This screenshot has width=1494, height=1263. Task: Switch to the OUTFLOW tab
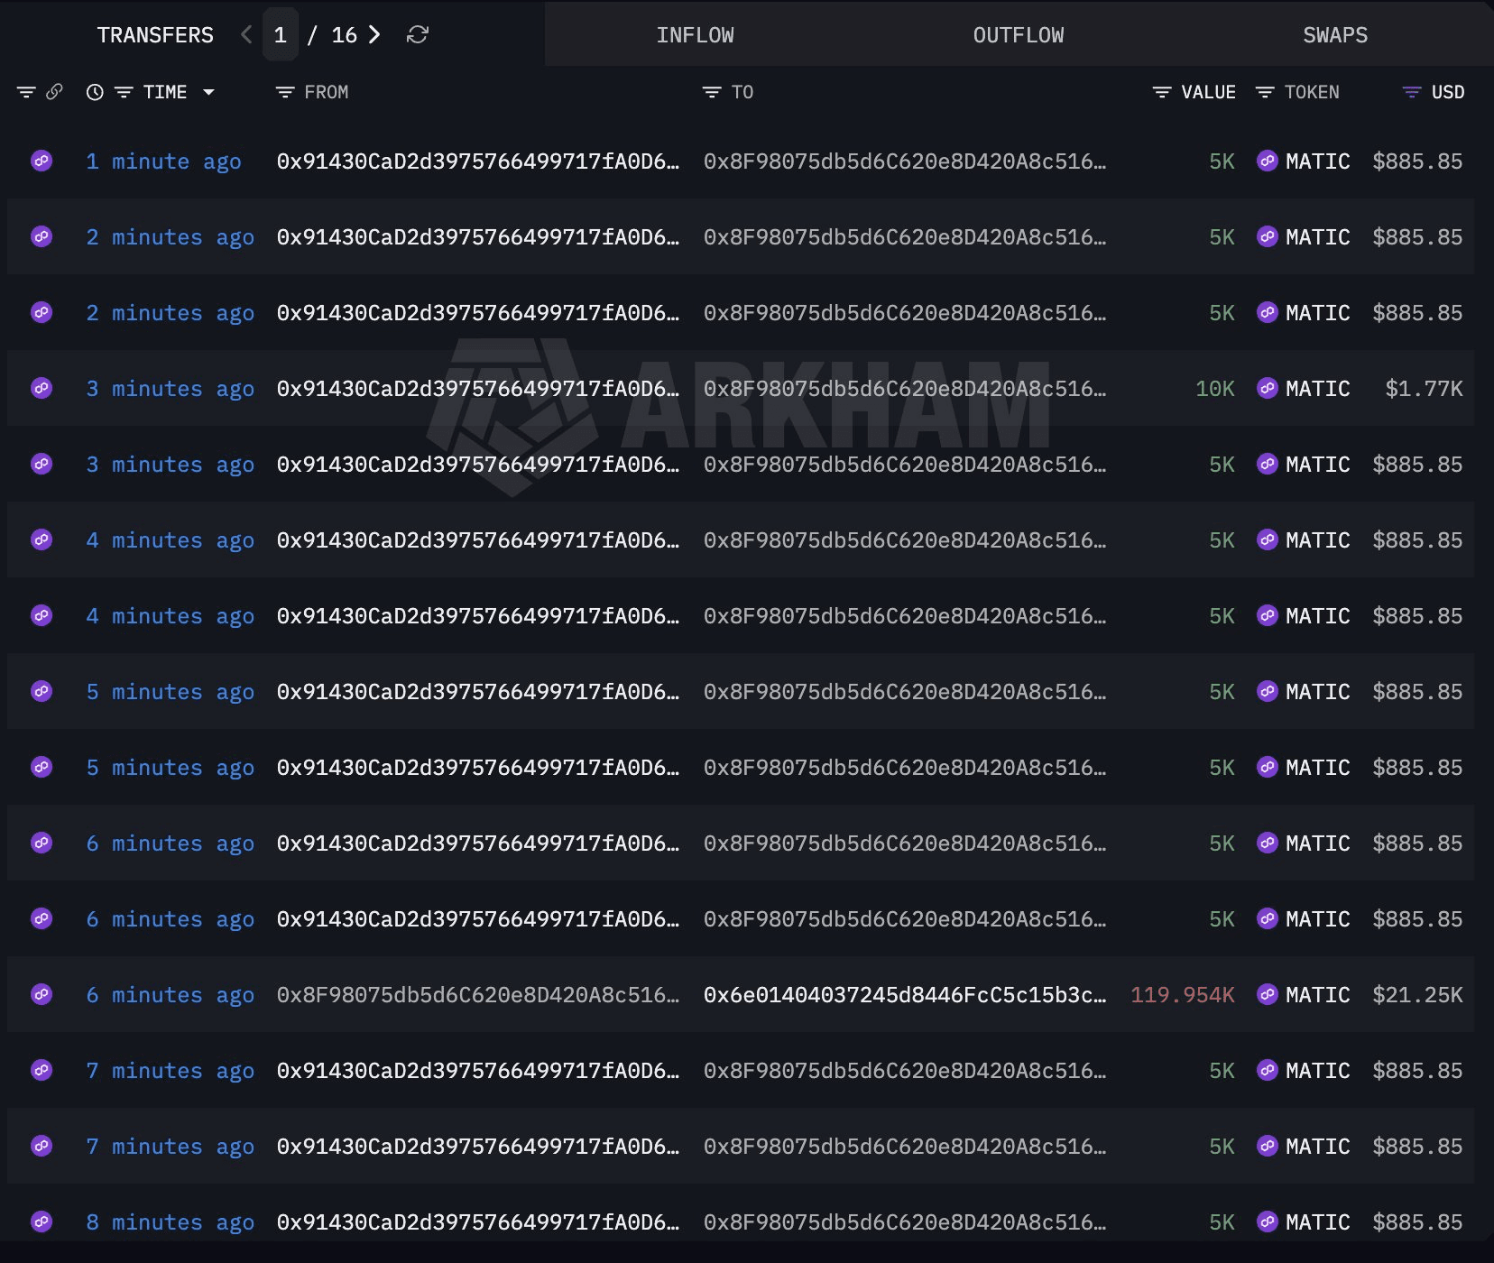tap(1018, 35)
